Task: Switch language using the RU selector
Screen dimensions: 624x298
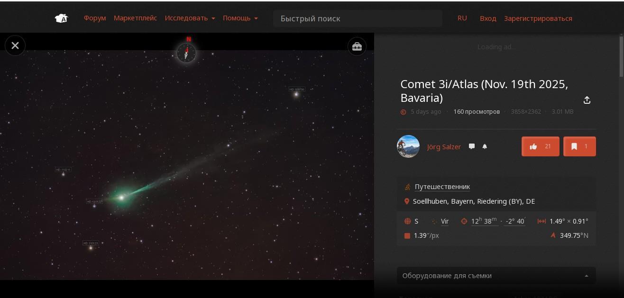Action: tap(462, 18)
